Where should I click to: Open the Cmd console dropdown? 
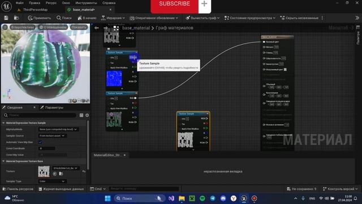tap(98, 189)
